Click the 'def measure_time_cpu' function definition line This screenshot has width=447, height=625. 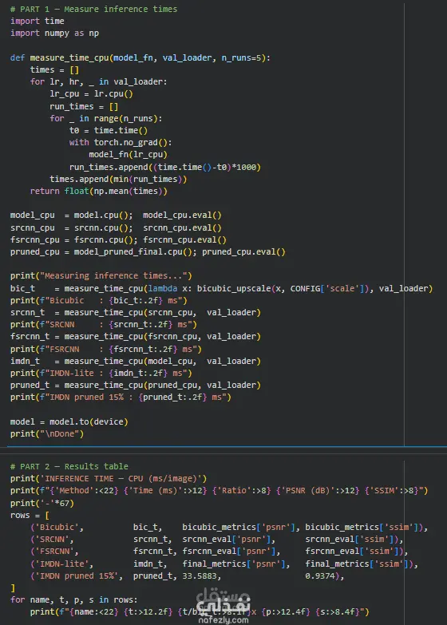tap(140, 57)
